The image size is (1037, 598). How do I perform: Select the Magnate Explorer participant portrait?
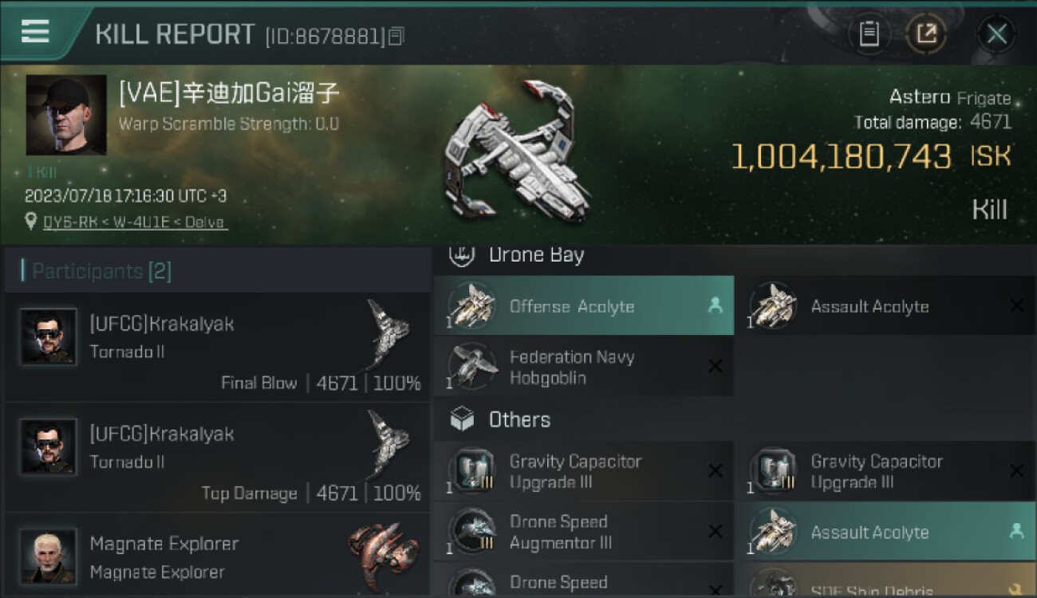click(49, 556)
